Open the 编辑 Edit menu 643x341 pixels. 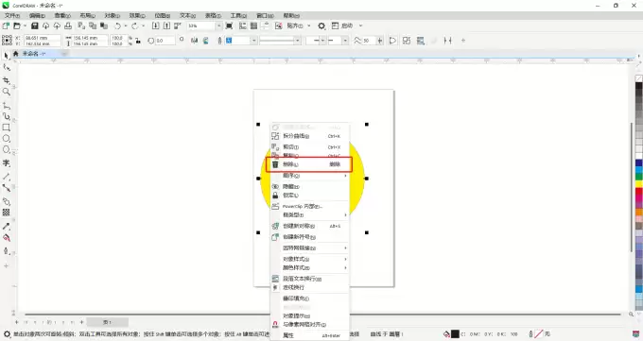point(37,15)
